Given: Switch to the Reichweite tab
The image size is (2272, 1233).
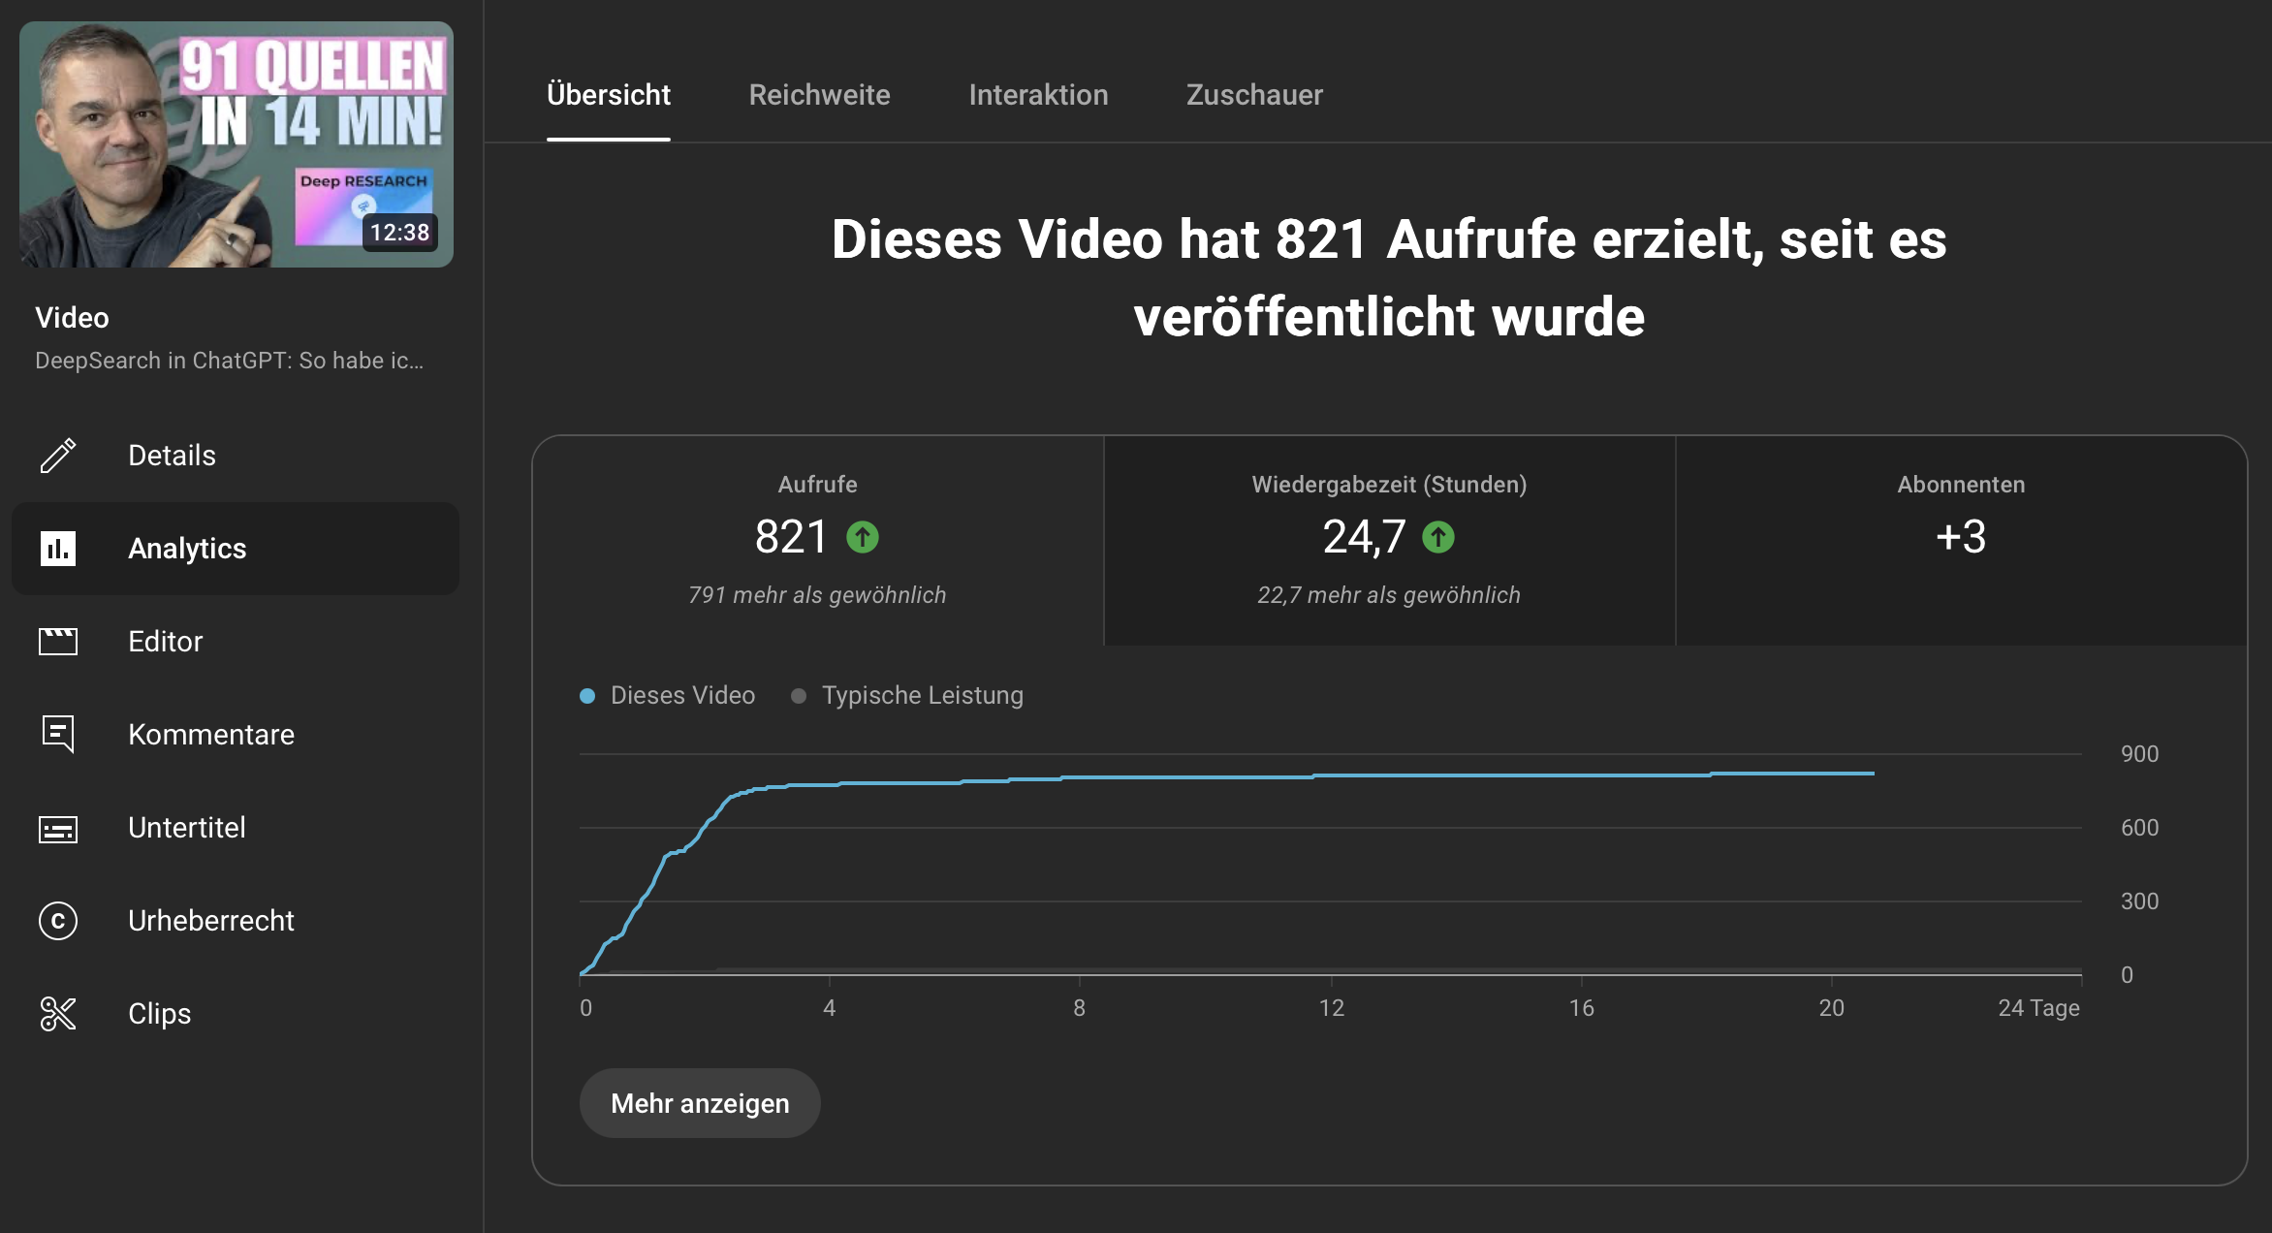Looking at the screenshot, I should (819, 95).
